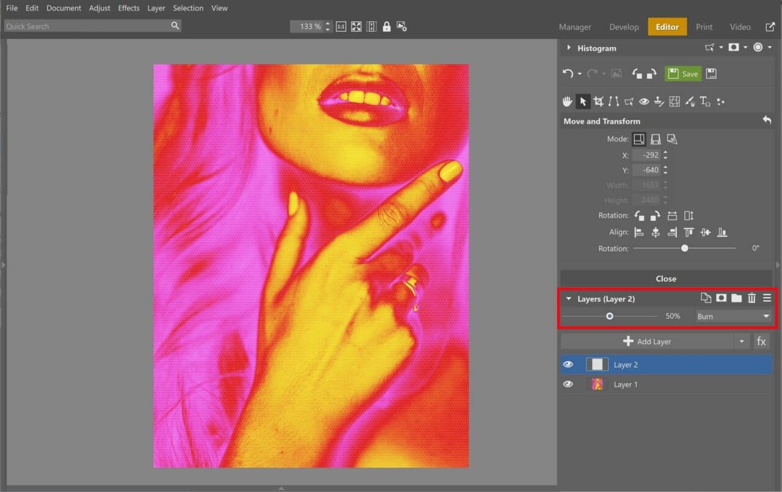Delete the selected layer using trash icon

tap(751, 298)
